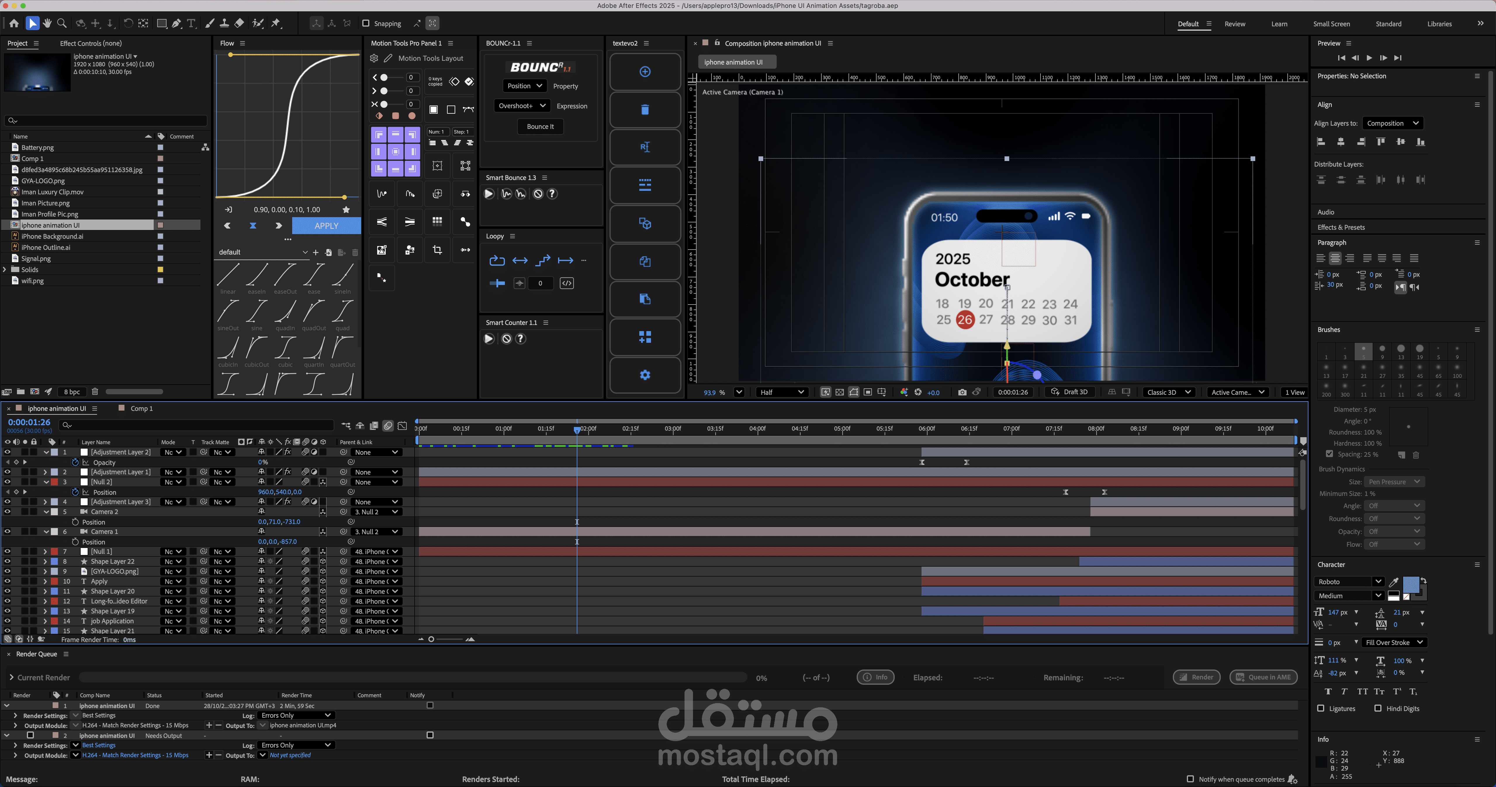Switch to the Learn workspace
The width and height of the screenshot is (1496, 787).
(x=1279, y=24)
